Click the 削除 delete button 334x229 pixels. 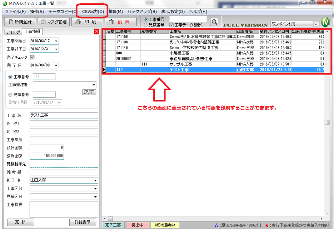(x=121, y=22)
